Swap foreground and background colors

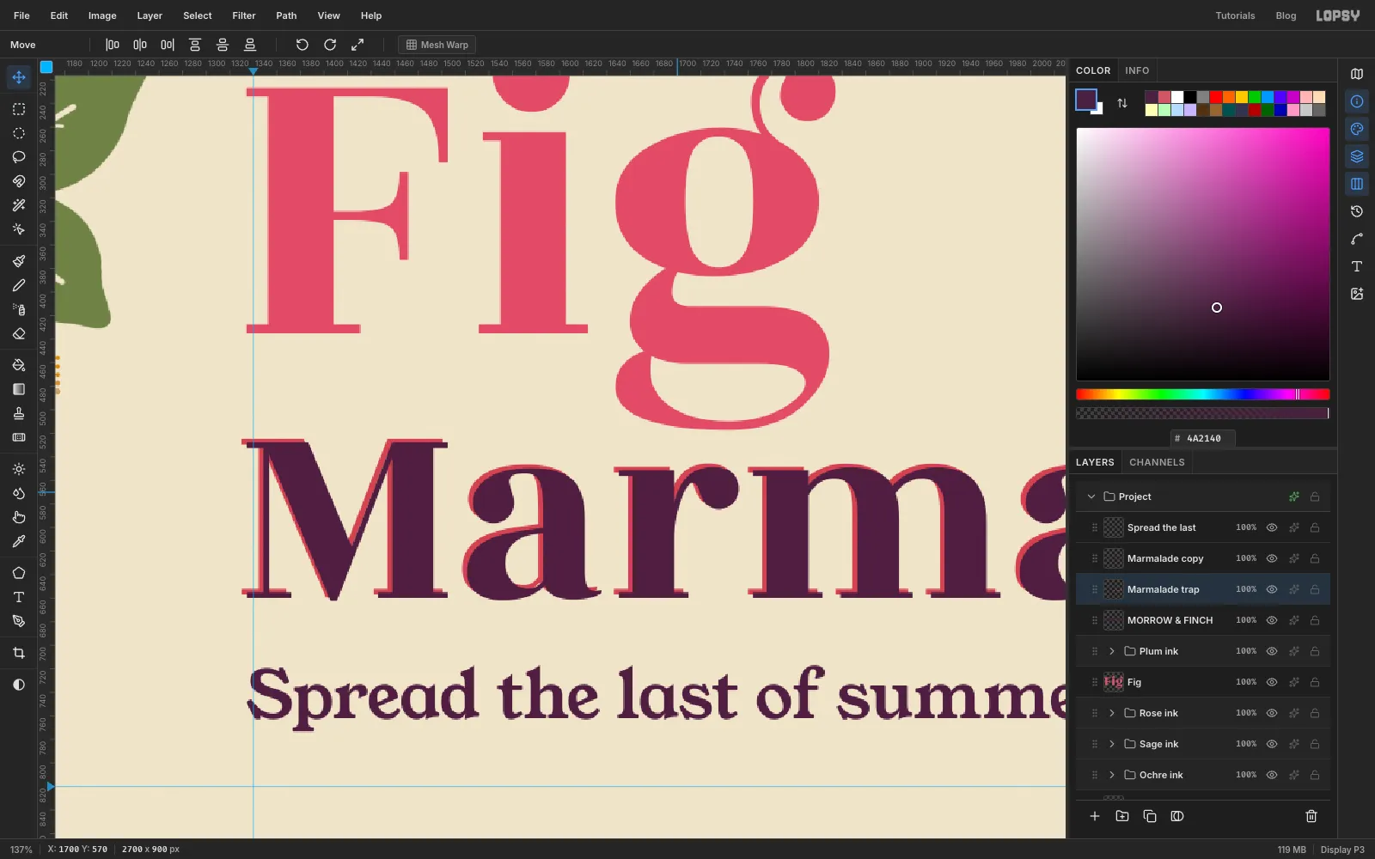point(1122,103)
